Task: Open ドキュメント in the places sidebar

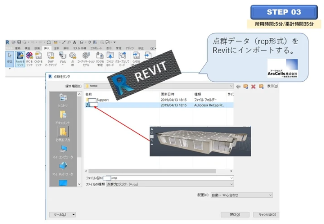Action: pyautogui.click(x=63, y=117)
